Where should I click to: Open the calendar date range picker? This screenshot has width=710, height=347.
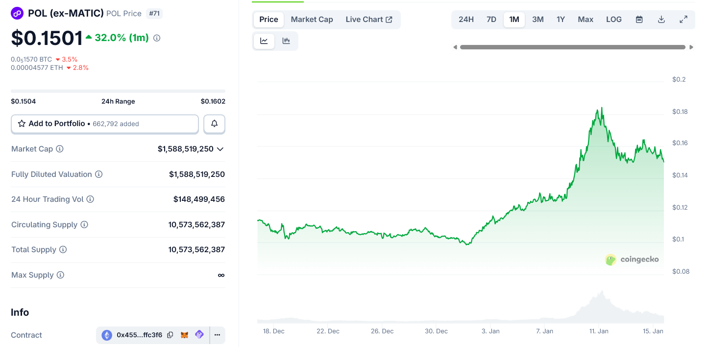tap(639, 20)
